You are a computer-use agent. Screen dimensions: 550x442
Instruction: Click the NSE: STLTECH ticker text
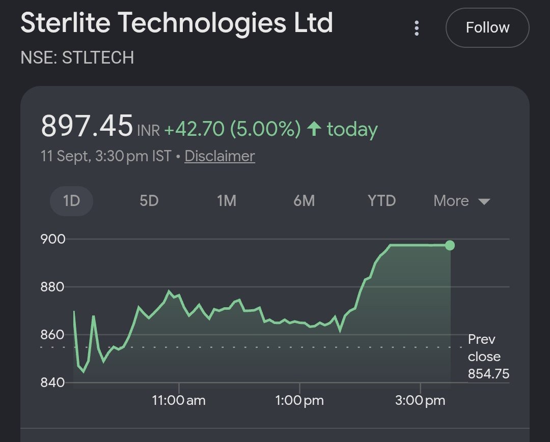[x=77, y=57]
